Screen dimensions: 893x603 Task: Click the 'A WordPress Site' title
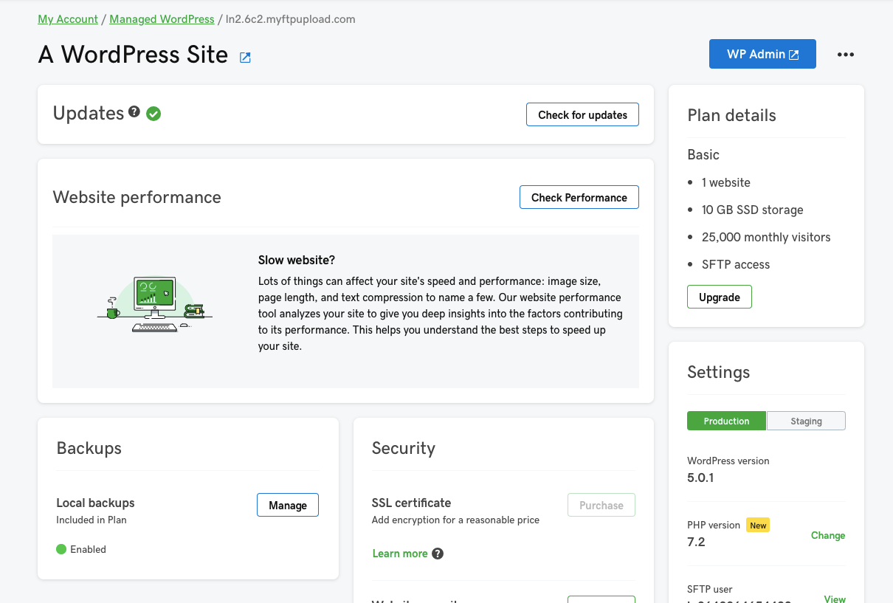click(133, 55)
